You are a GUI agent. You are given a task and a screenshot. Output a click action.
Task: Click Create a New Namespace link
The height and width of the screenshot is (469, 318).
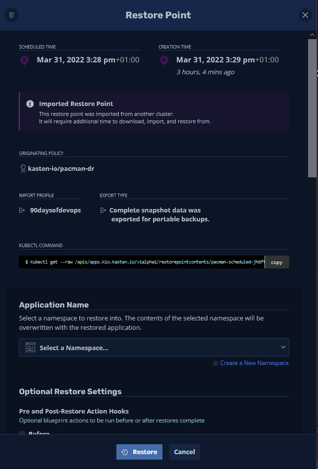251,363
